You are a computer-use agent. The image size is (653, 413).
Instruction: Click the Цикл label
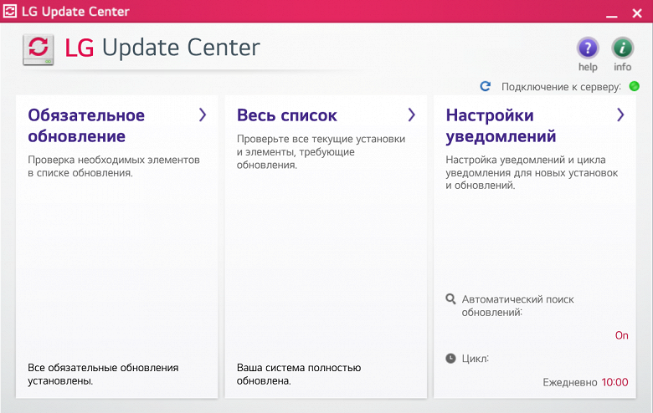pos(476,359)
